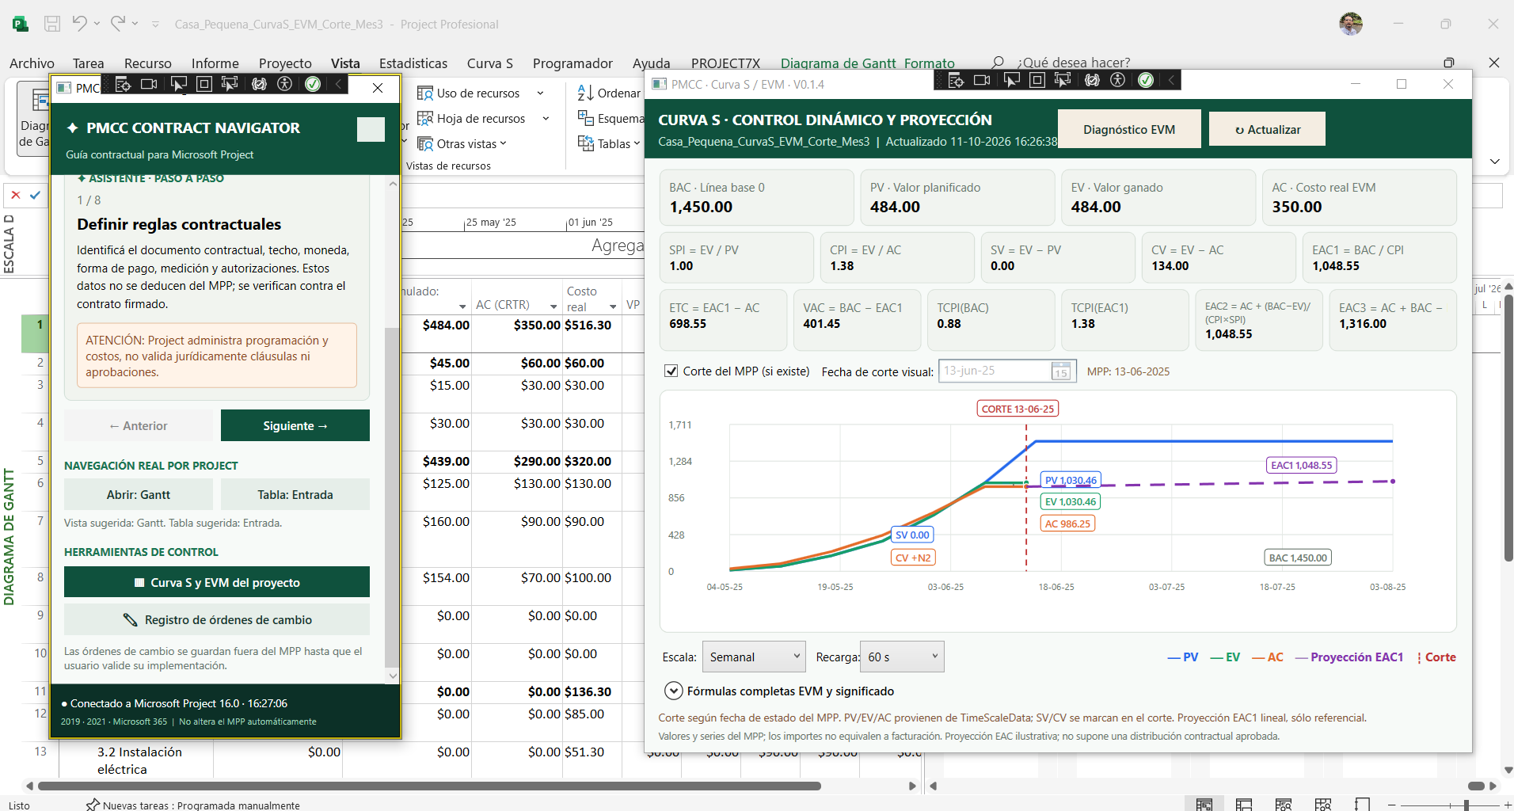Go to the next step with Siguiente
Image resolution: width=1514 pixels, height=811 pixels.
point(295,425)
